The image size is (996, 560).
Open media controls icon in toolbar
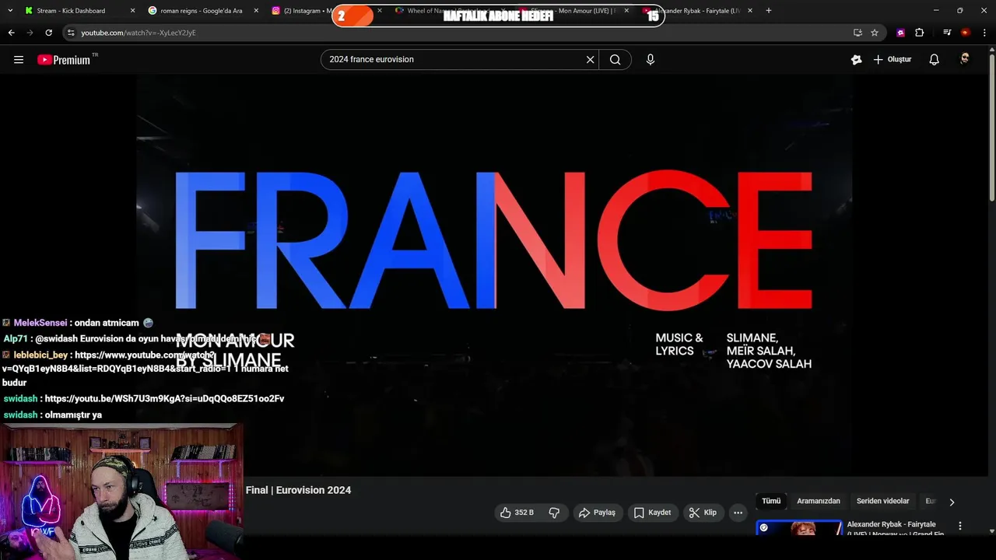tap(947, 33)
